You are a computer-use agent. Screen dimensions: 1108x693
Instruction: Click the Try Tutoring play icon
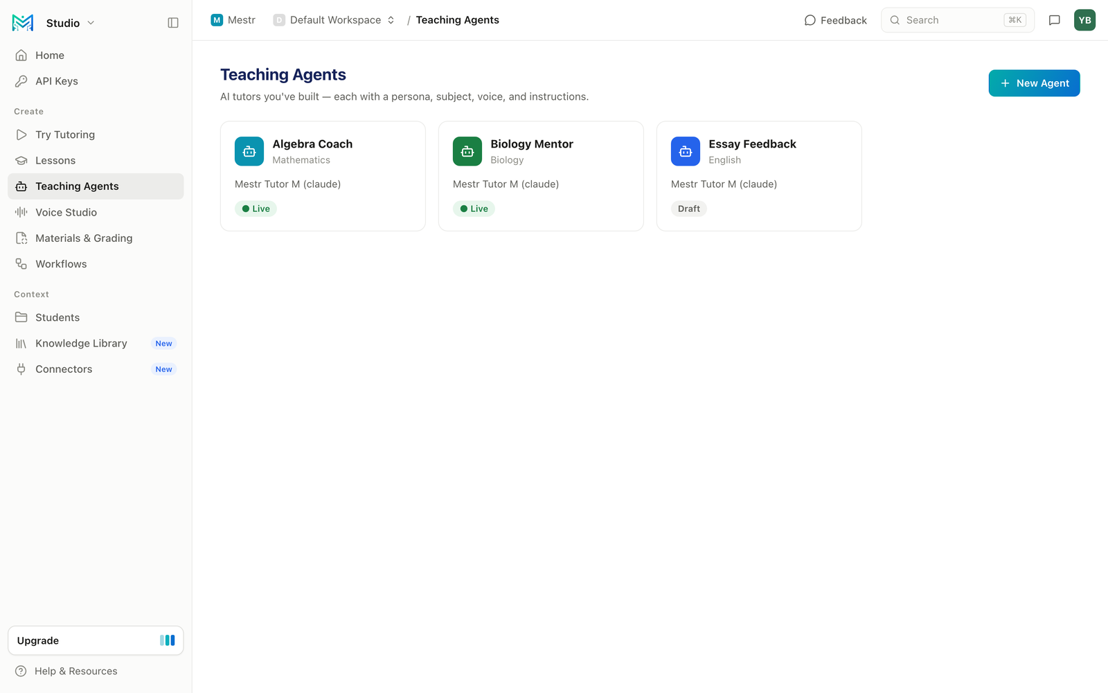coord(21,134)
